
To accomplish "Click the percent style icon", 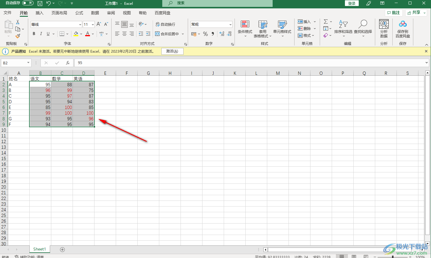I will click(205, 34).
